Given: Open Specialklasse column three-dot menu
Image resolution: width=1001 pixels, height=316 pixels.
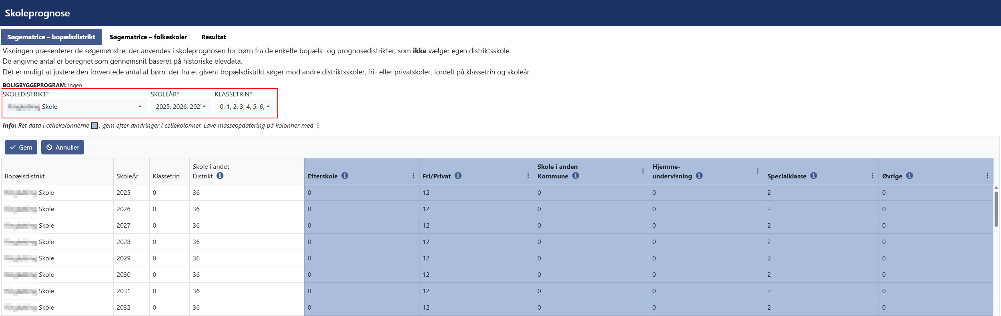Looking at the screenshot, I should (873, 176).
